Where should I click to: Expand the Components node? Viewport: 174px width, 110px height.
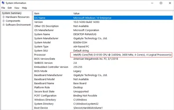[x=3, y=21]
